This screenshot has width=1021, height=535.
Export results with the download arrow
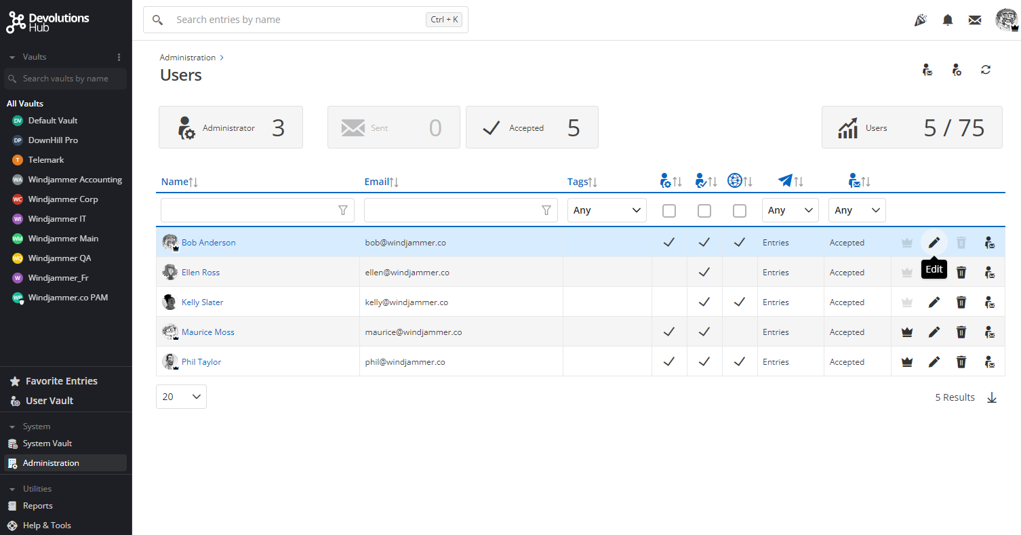tap(992, 397)
